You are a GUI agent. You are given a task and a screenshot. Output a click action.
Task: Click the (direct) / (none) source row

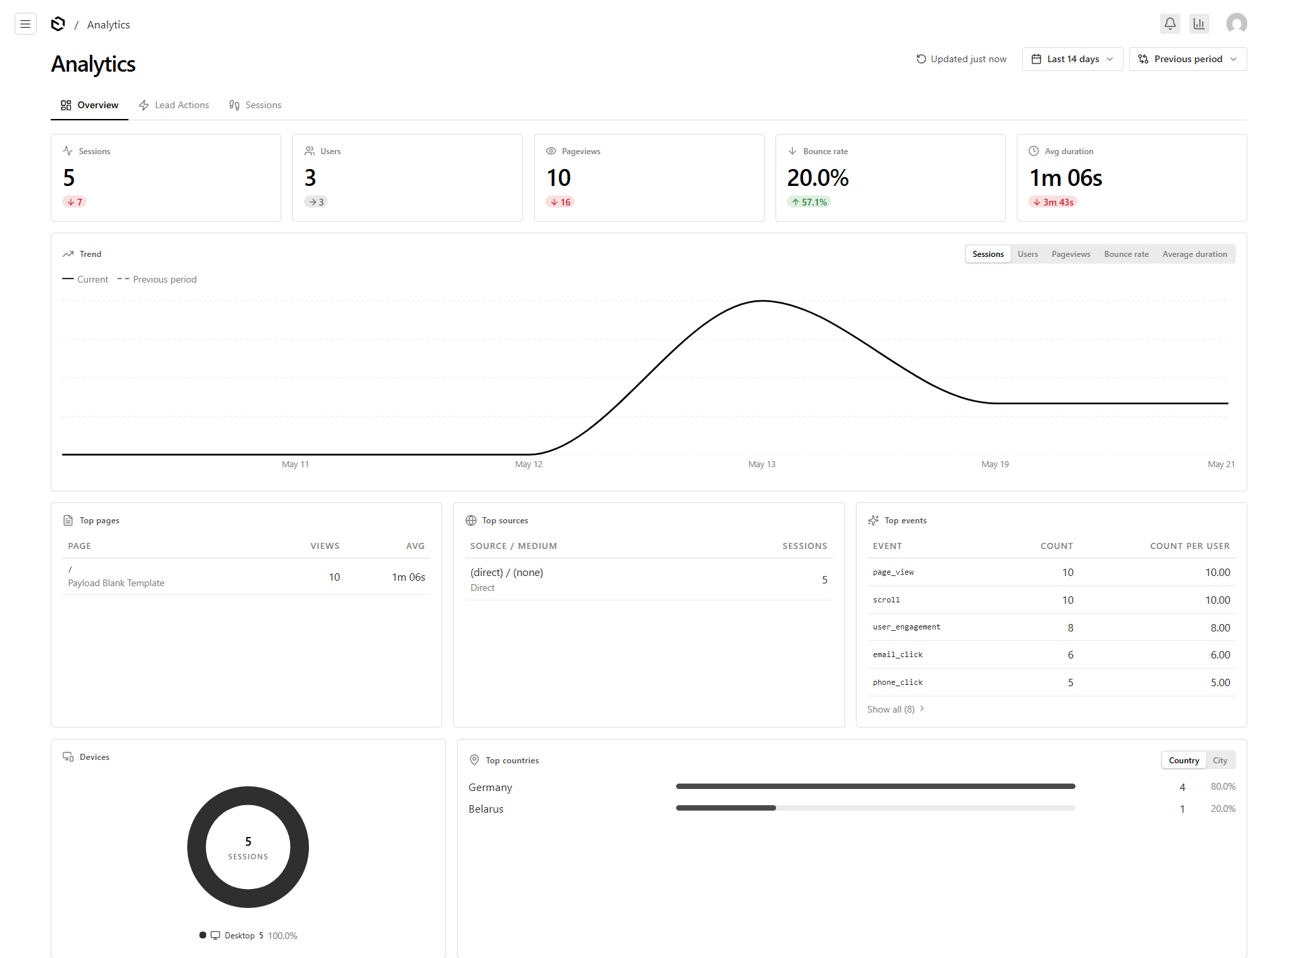coord(648,579)
